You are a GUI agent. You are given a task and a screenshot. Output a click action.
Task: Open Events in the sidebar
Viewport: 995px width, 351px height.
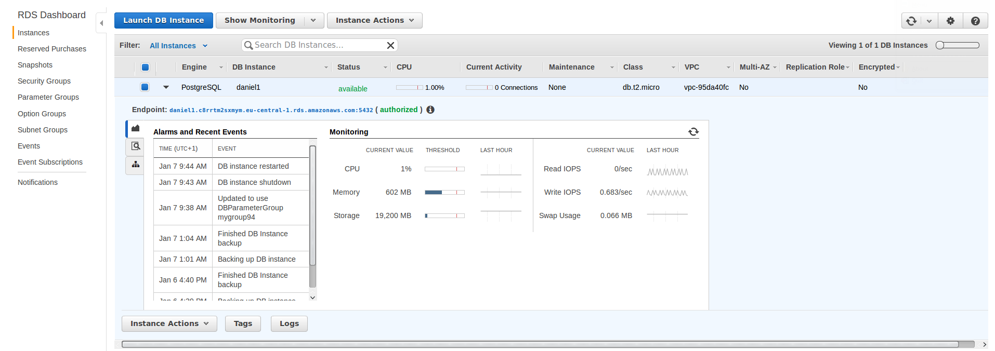click(x=29, y=146)
